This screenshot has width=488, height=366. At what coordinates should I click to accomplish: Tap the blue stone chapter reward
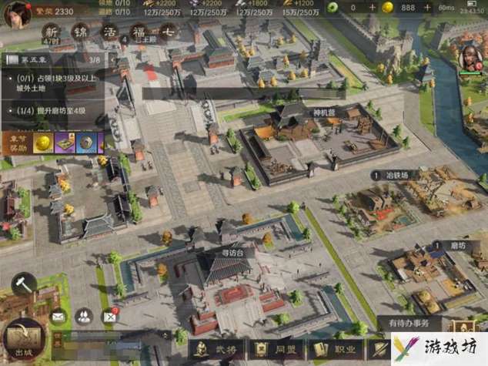pyautogui.click(x=86, y=143)
